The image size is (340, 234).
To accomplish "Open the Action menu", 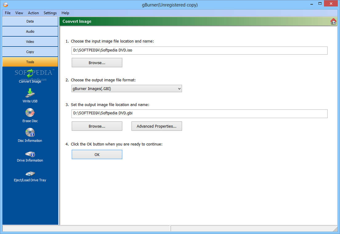I will (33, 13).
